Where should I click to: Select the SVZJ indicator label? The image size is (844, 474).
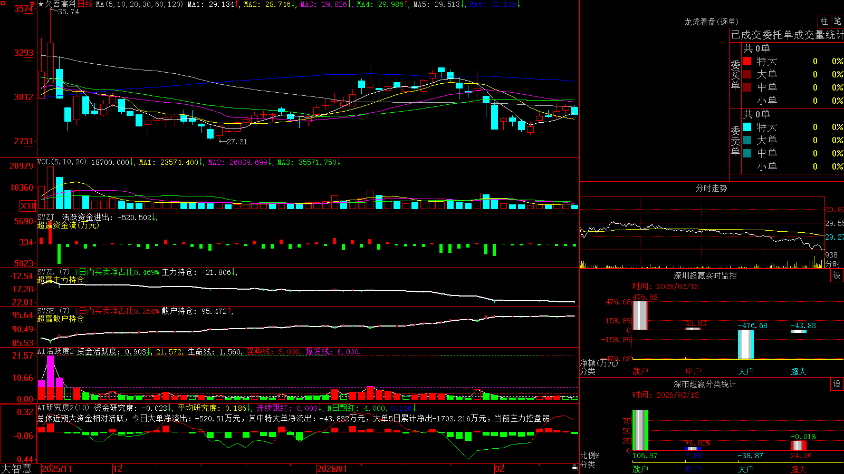46,217
